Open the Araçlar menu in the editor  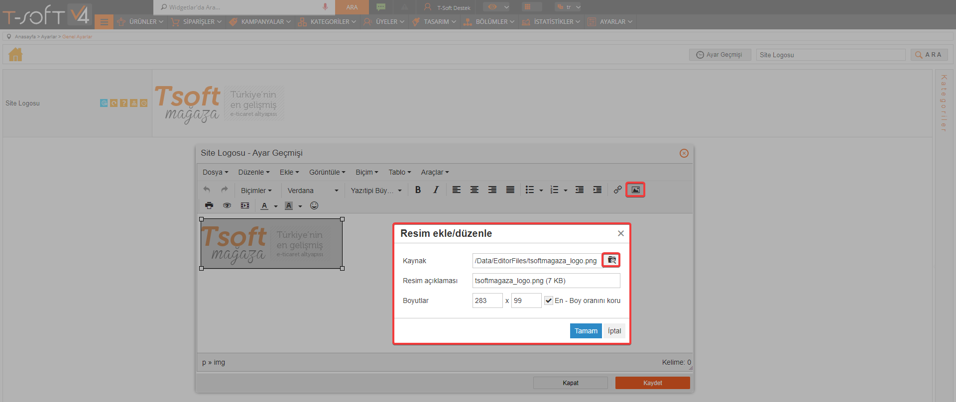(435, 172)
